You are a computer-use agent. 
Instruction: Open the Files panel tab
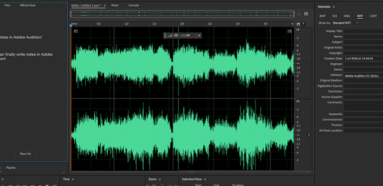pyautogui.click(x=7, y=5)
